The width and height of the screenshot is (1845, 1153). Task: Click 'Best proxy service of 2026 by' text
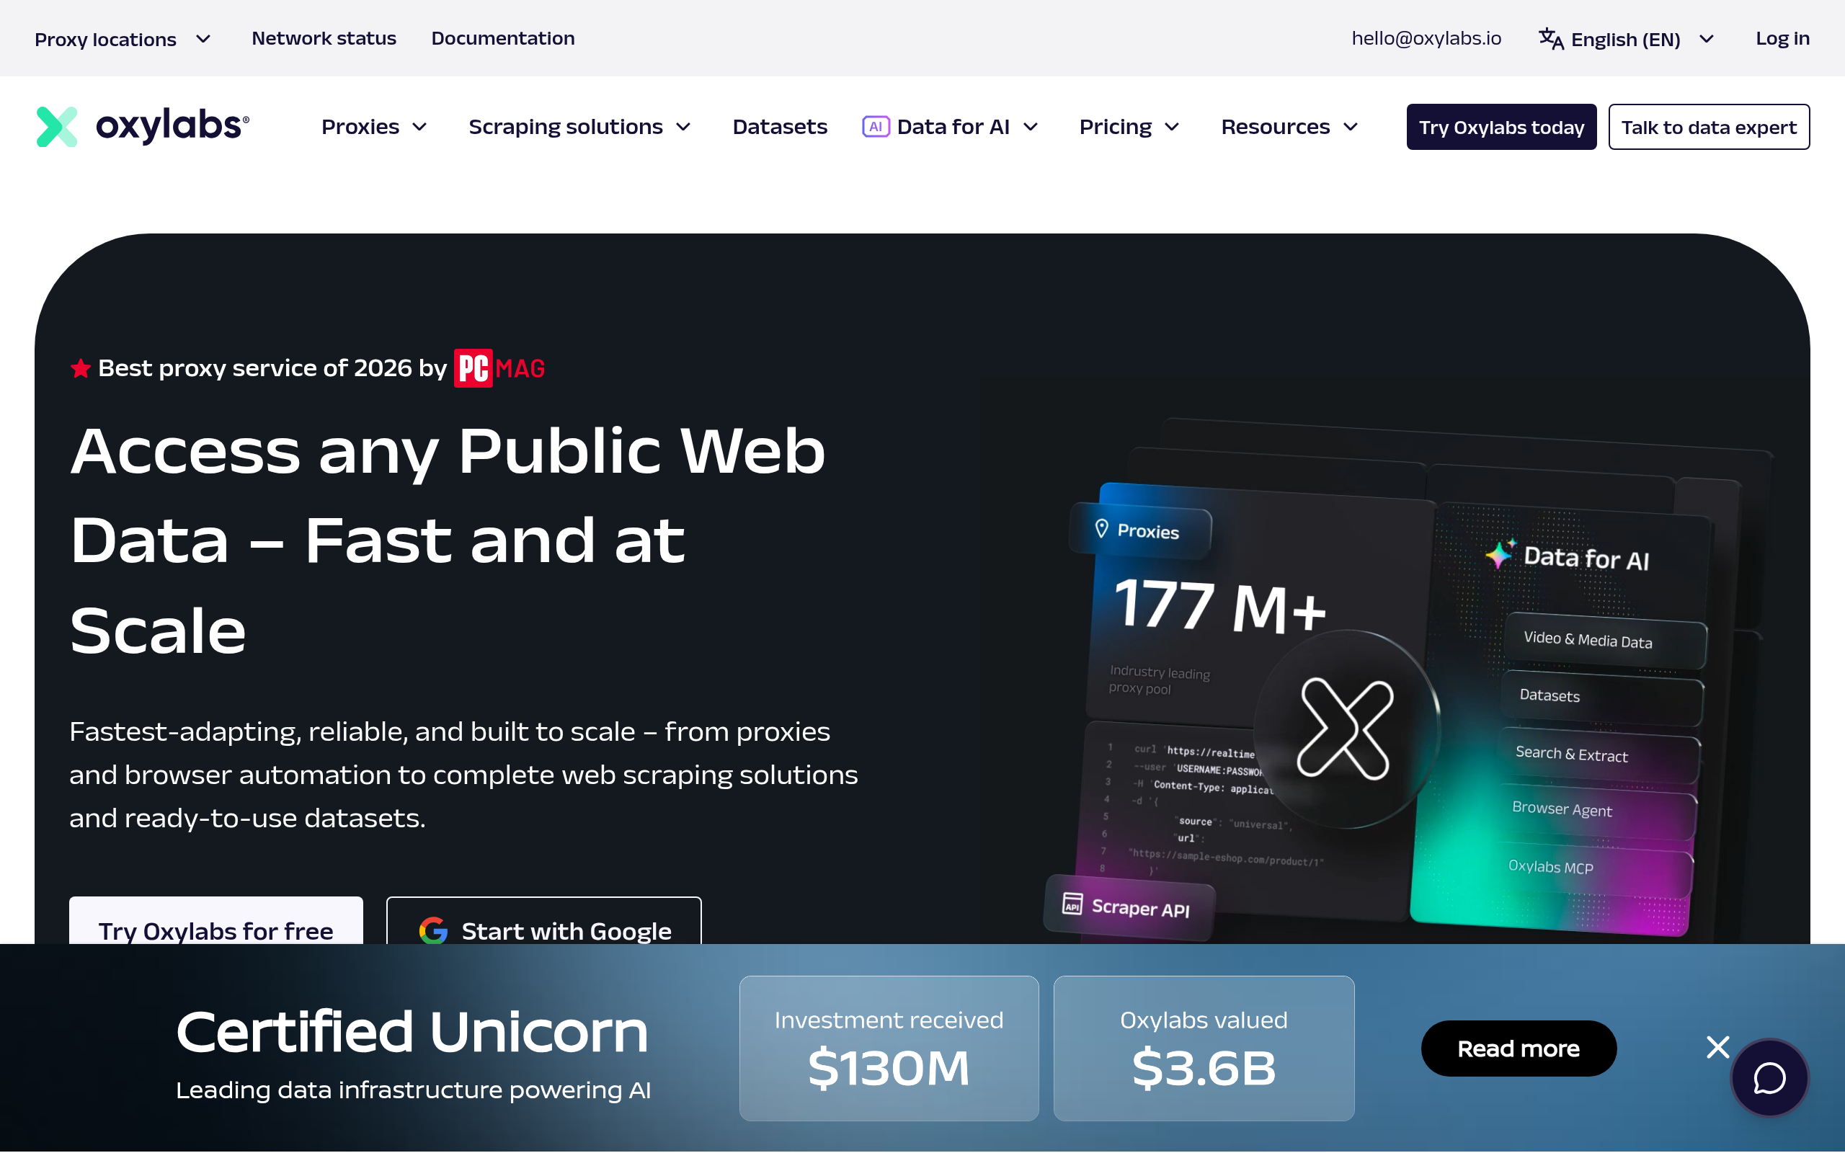[272, 368]
